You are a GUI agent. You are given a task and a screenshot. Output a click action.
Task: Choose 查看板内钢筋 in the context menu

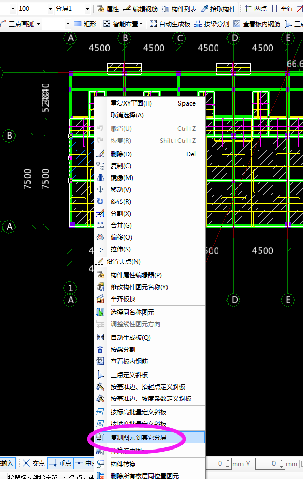tap(149, 362)
